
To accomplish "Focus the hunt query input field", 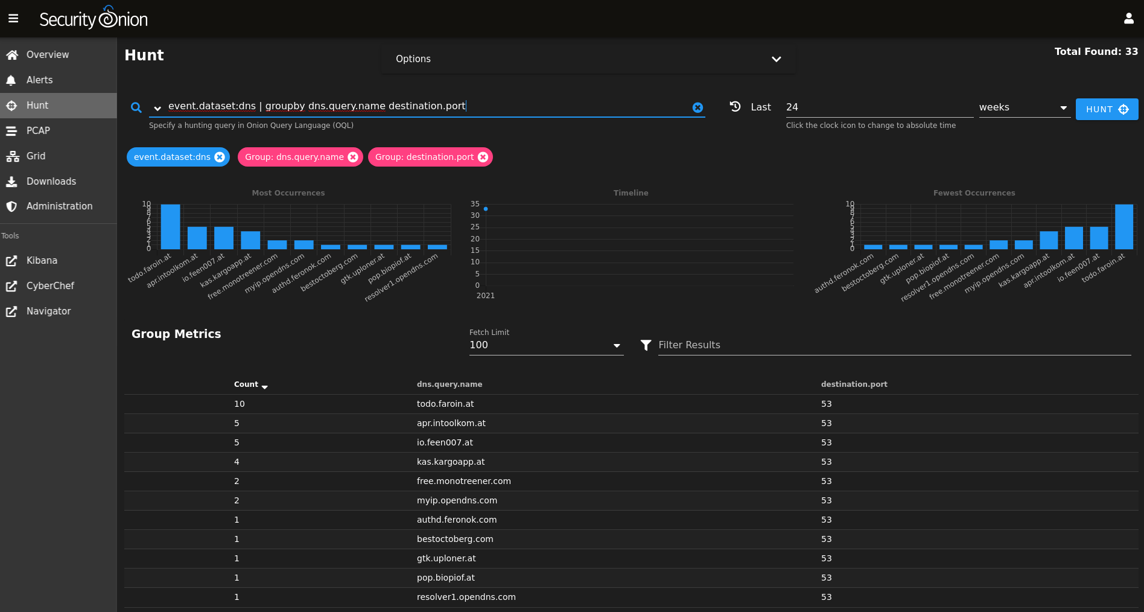I will (x=428, y=106).
